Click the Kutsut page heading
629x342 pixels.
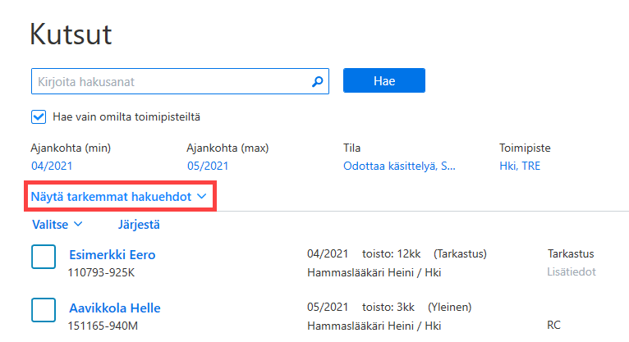pyautogui.click(x=71, y=34)
